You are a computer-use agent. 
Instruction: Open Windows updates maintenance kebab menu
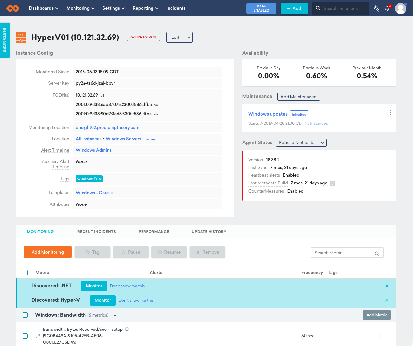click(390, 112)
